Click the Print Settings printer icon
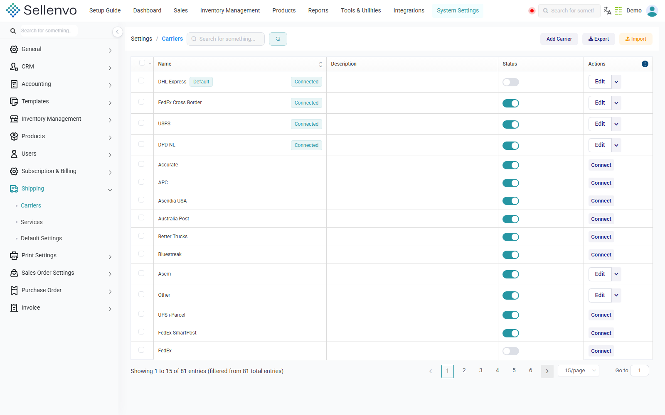The height and width of the screenshot is (415, 665). pos(14,256)
